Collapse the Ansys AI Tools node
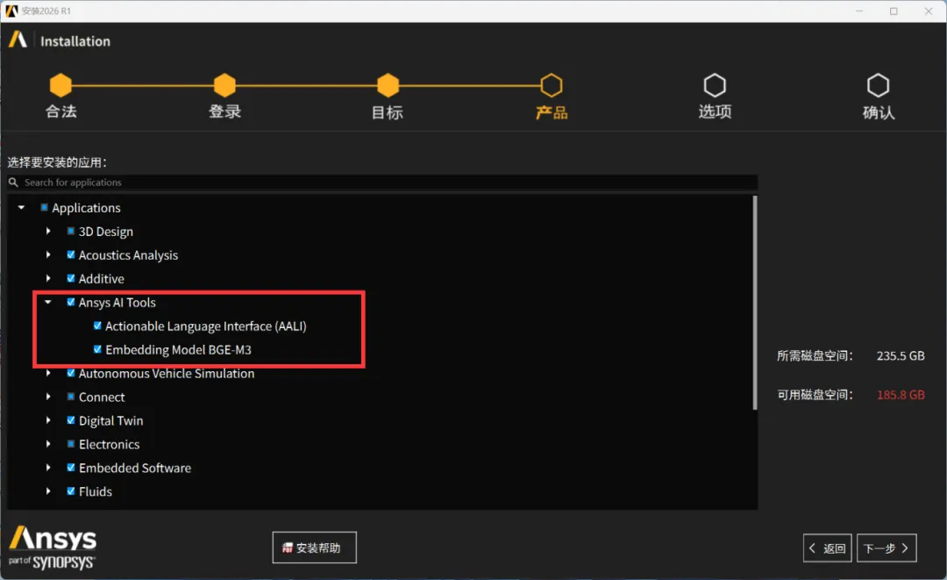Screen dimensions: 947x580 (48, 302)
